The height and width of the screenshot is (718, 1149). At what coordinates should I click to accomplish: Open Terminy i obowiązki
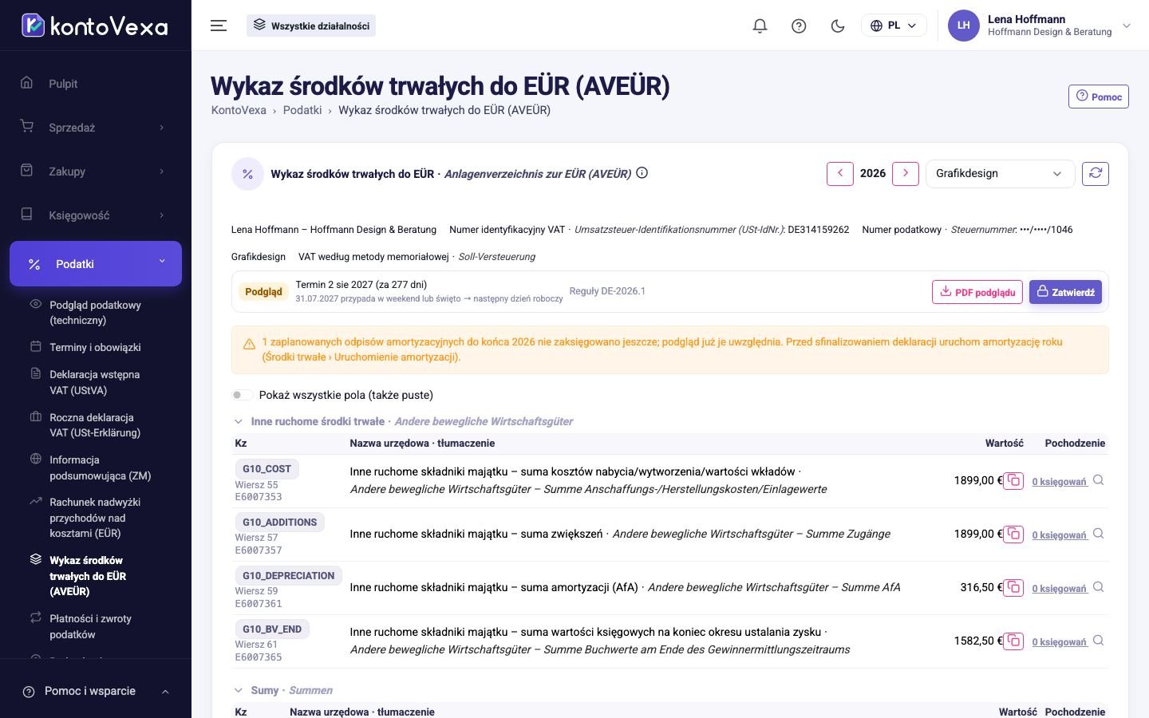click(x=95, y=347)
